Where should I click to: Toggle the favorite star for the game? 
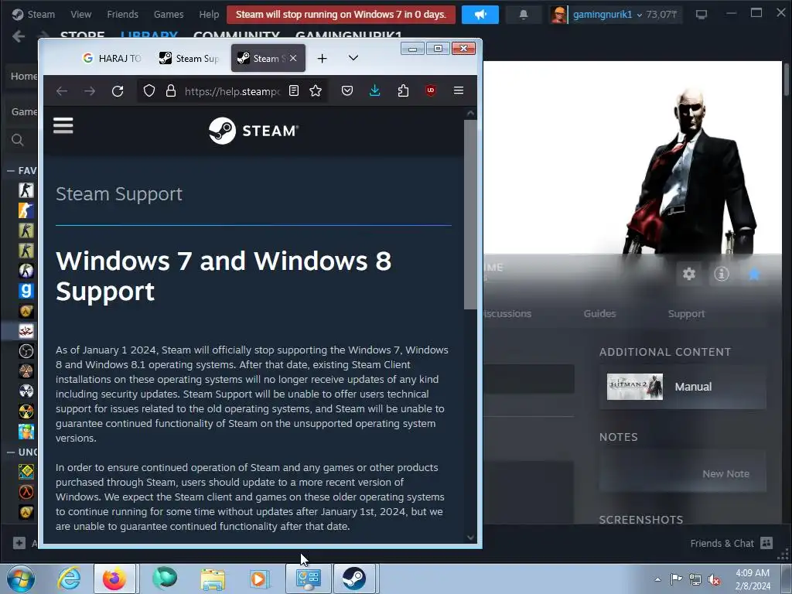pyautogui.click(x=754, y=274)
